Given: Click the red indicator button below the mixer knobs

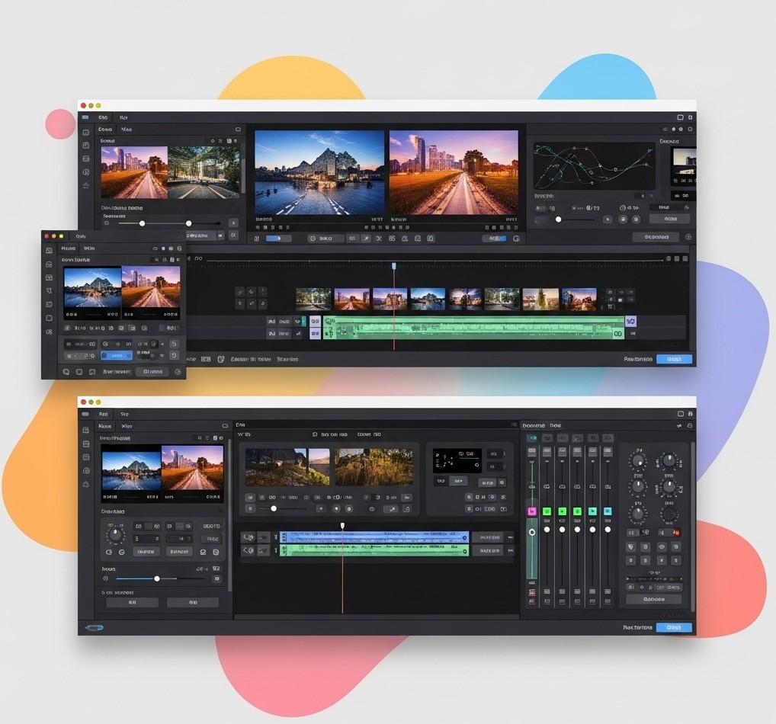Looking at the screenshot, I should (x=676, y=533).
